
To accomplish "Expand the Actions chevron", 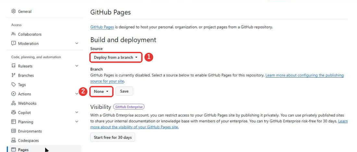I will point(77,94).
